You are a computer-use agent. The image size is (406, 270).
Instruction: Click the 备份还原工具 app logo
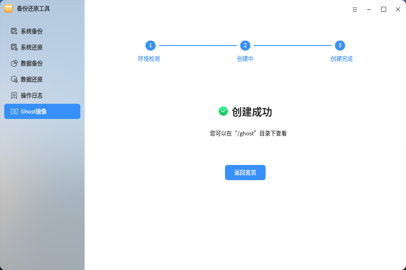pos(8,8)
